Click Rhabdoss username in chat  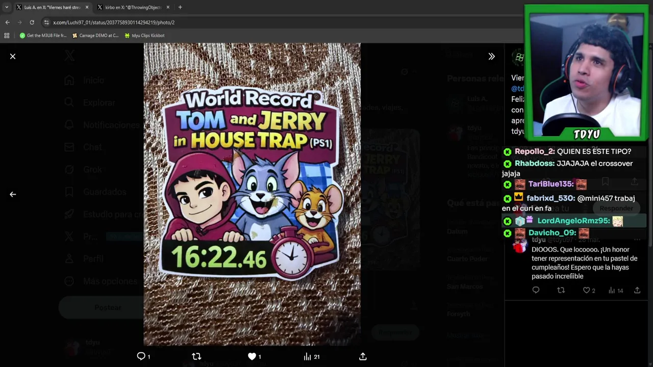pos(534,164)
